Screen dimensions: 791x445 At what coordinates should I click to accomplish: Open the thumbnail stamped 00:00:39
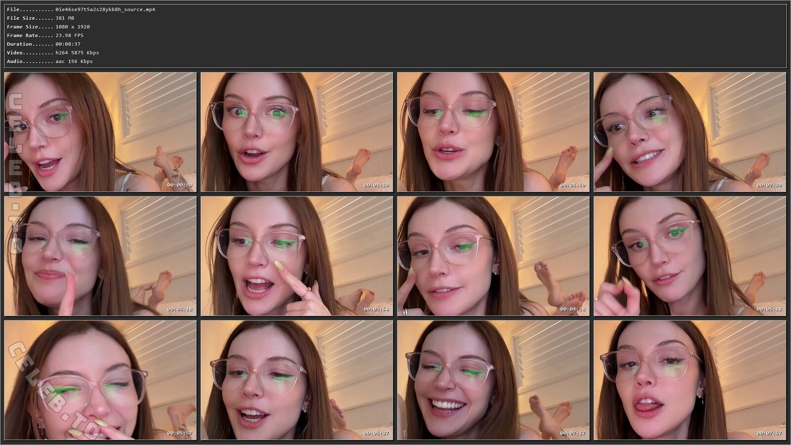pos(100,132)
